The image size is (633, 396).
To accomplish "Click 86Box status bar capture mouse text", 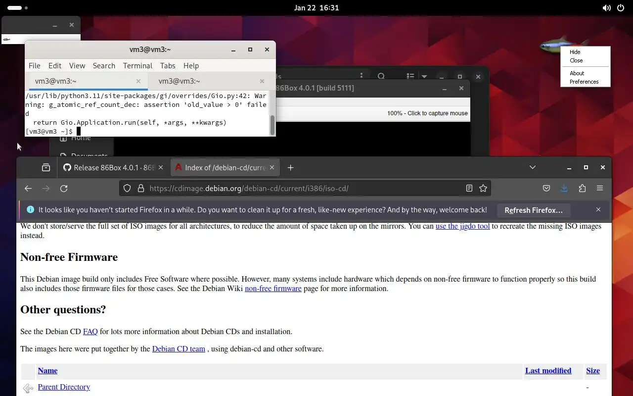I will (427, 113).
